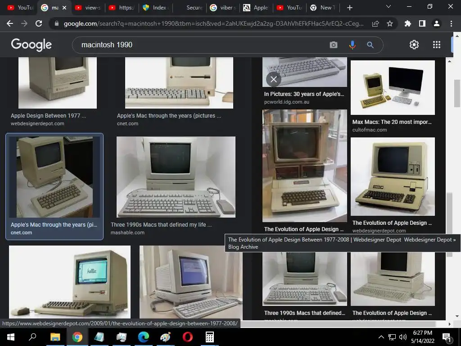The image size is (461, 346).
Task: Open the tab search chevron
Action: click(x=389, y=6)
